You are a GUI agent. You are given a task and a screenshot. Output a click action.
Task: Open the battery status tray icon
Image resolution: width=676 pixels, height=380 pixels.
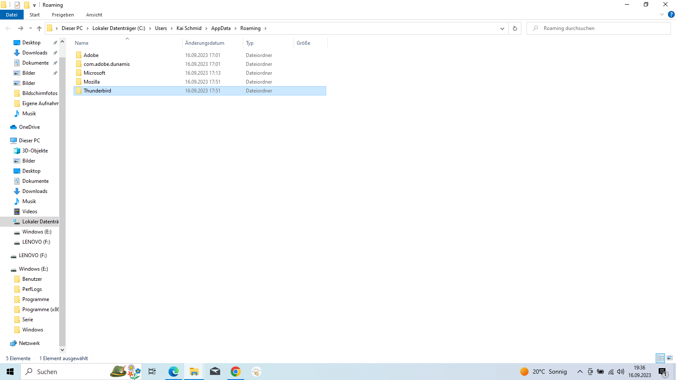[x=600, y=372]
